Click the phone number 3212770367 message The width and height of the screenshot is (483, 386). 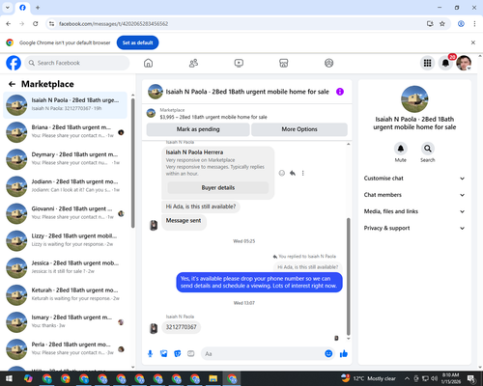pyautogui.click(x=181, y=327)
